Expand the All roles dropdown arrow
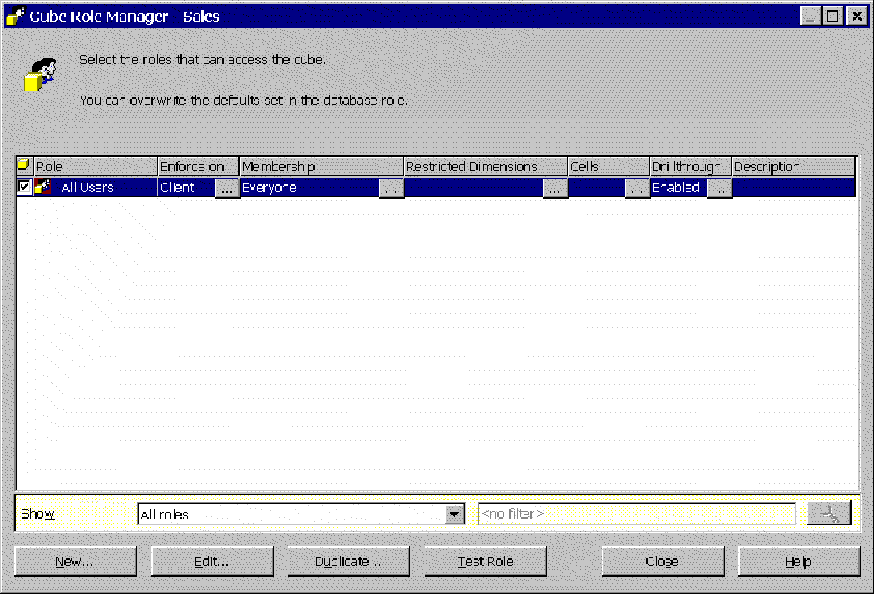 [455, 514]
